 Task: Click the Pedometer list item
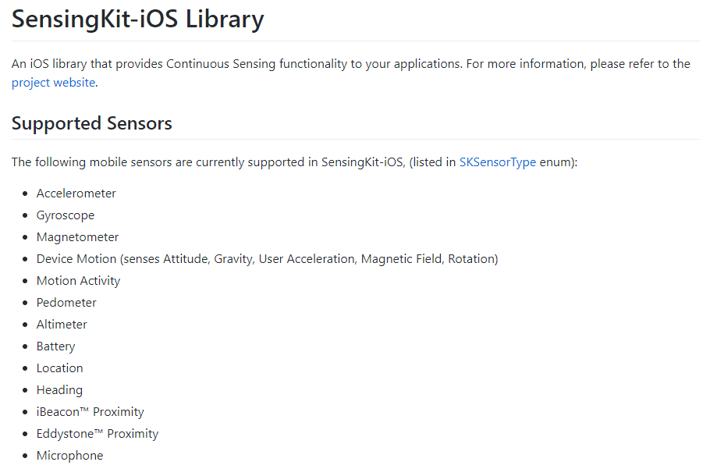[66, 303]
